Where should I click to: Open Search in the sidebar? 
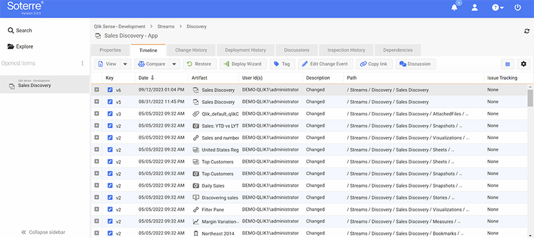tap(20, 30)
